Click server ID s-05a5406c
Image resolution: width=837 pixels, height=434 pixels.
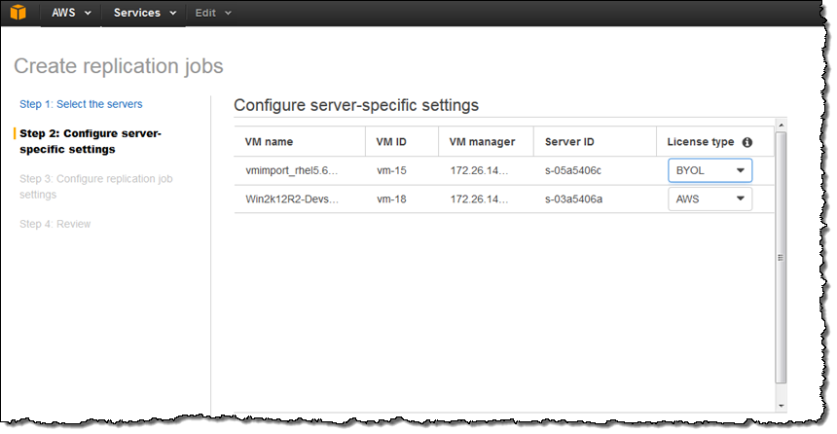(x=573, y=170)
